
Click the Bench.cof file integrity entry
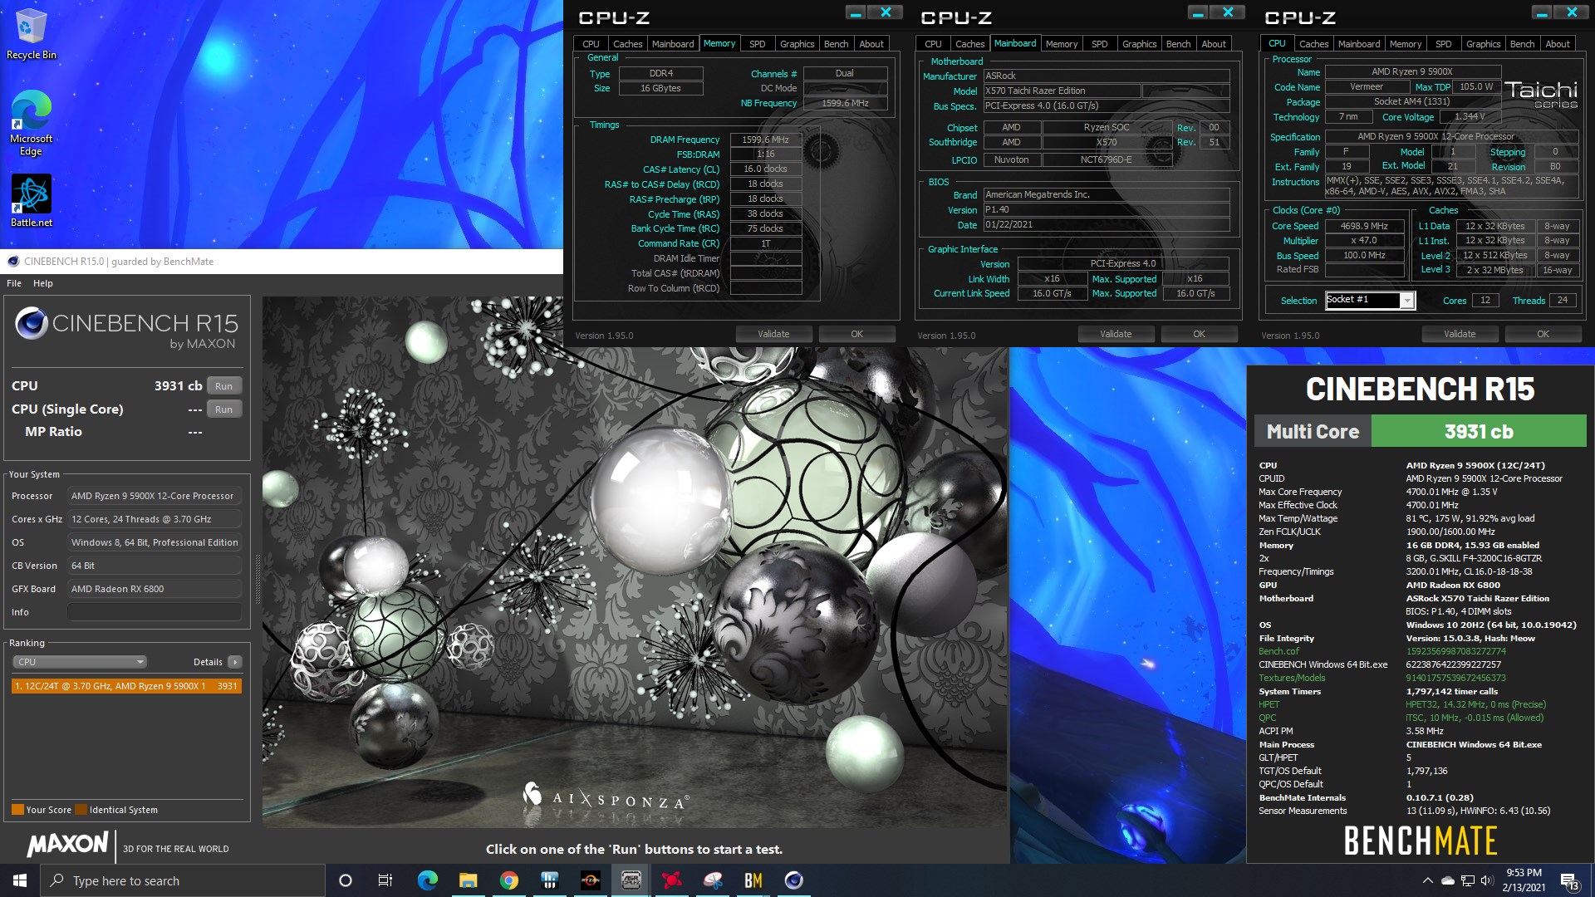[x=1278, y=651]
